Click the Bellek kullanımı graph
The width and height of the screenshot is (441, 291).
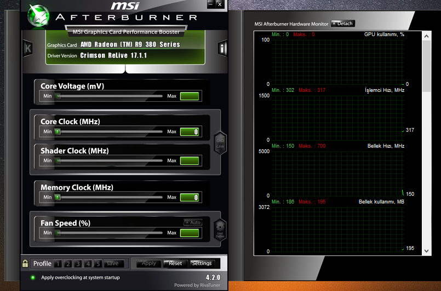click(x=338, y=229)
